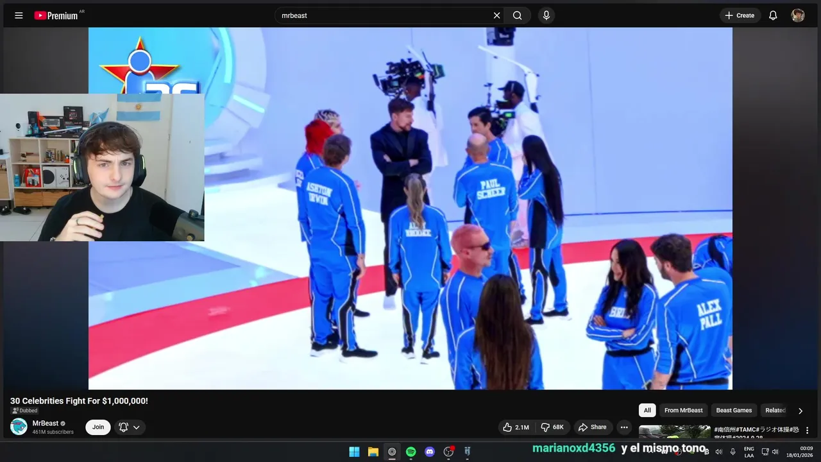Open the network and volume quick settings
This screenshot has width=821, height=462.
pos(770,452)
